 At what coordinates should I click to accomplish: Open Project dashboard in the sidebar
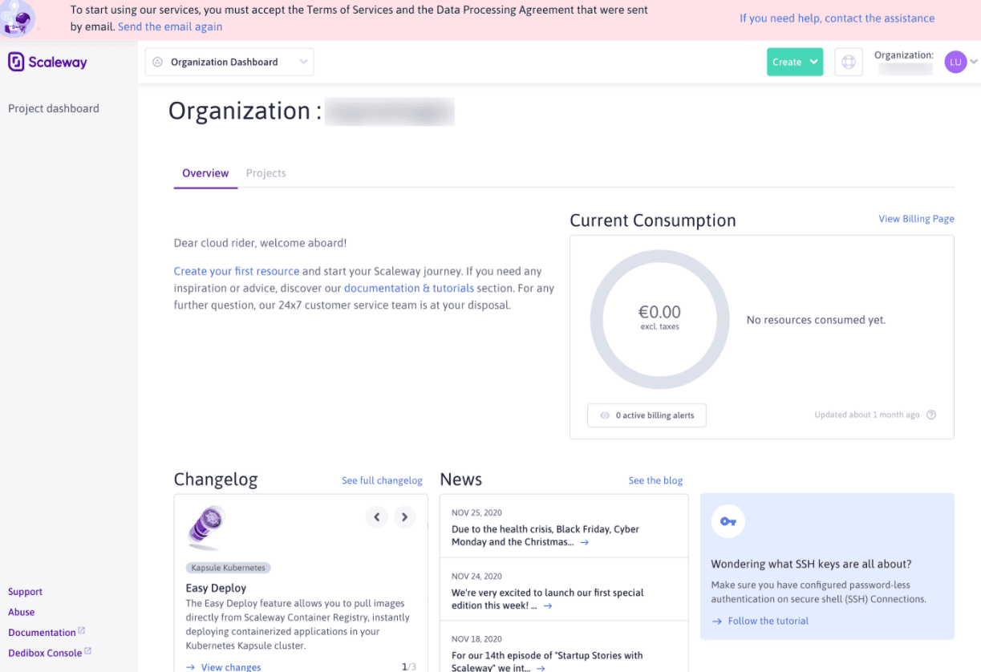[54, 108]
